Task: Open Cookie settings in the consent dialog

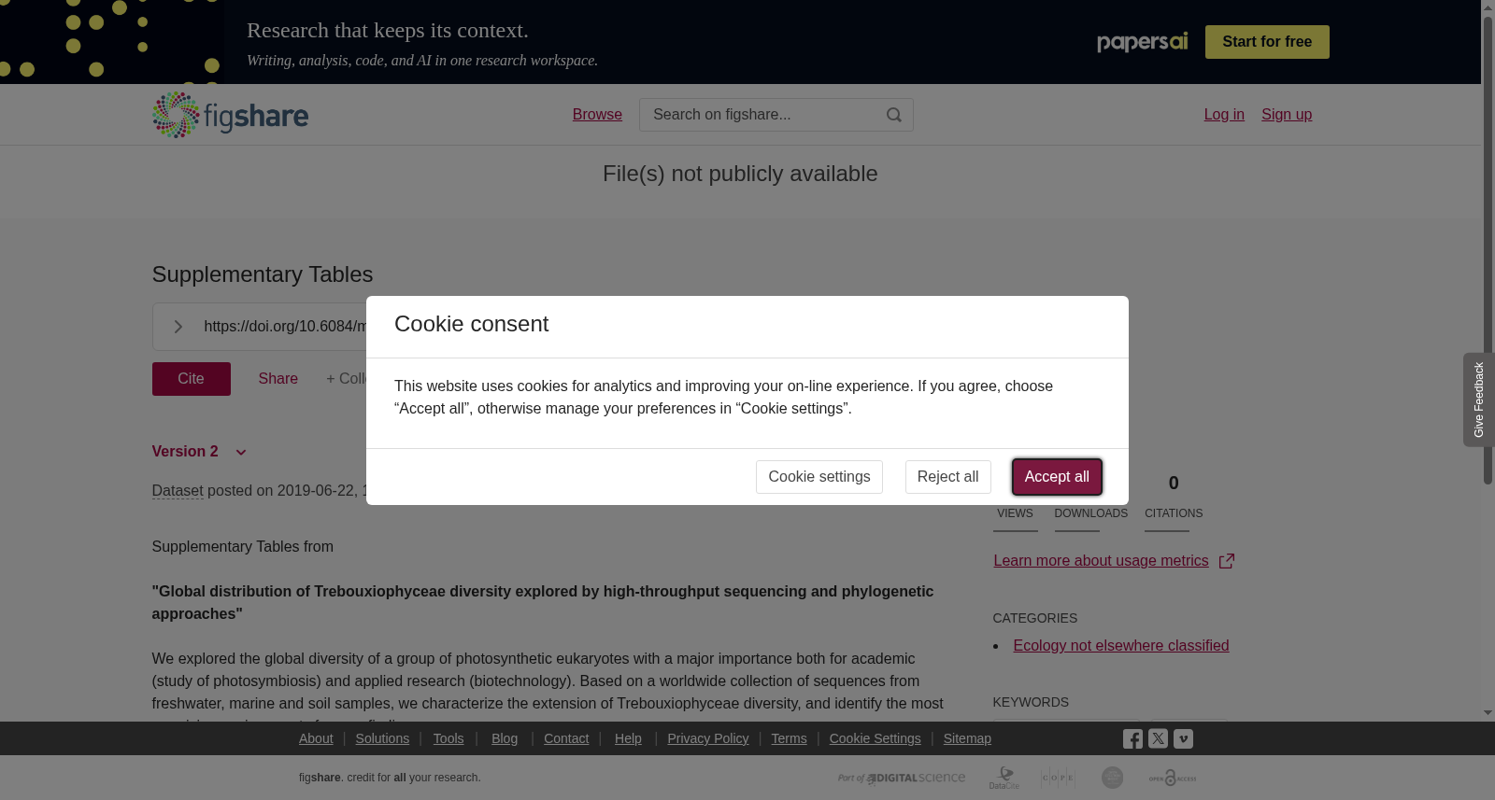Action: (x=819, y=477)
